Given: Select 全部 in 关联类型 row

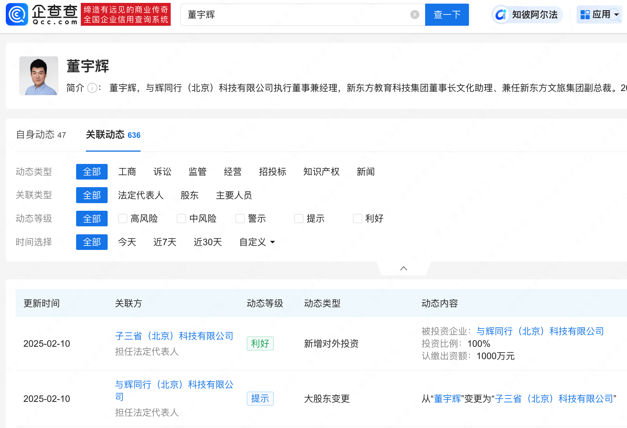Looking at the screenshot, I should point(92,195).
